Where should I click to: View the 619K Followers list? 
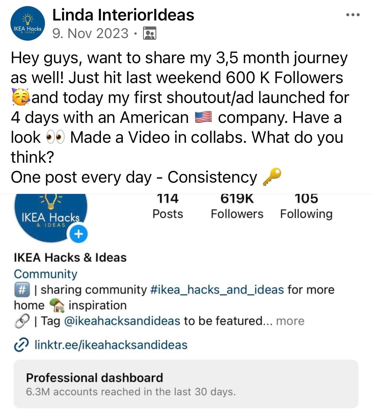[237, 206]
